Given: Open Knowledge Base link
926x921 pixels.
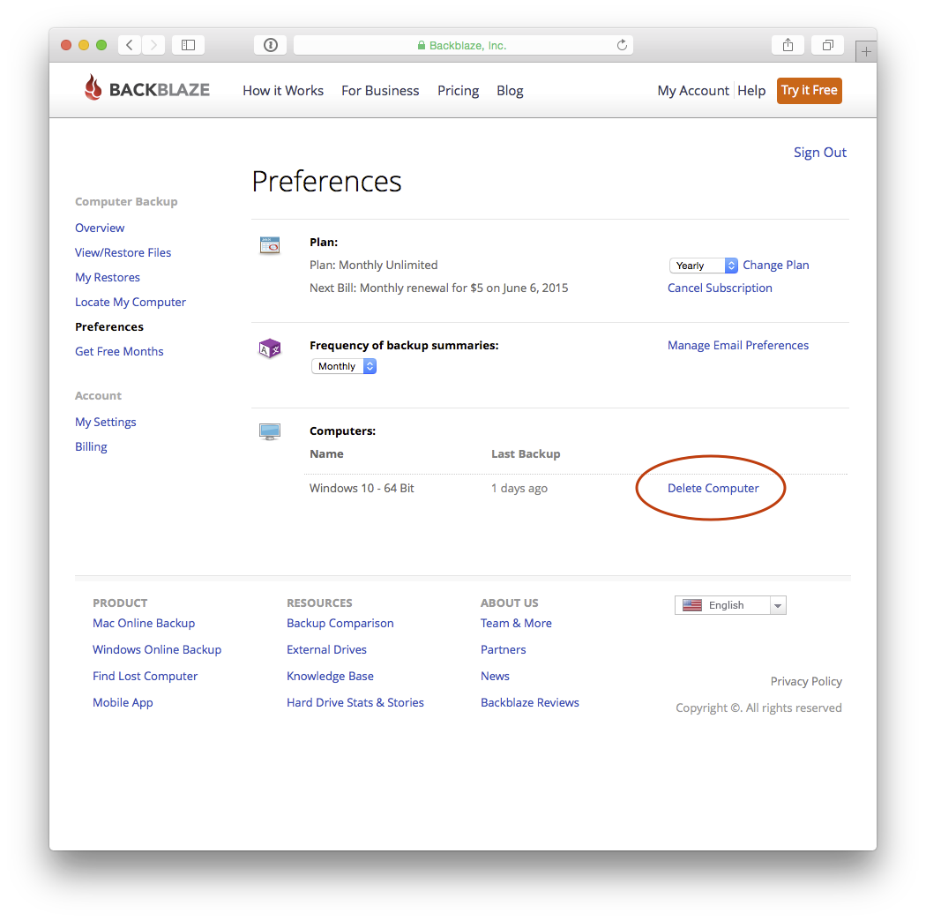Looking at the screenshot, I should click(330, 676).
